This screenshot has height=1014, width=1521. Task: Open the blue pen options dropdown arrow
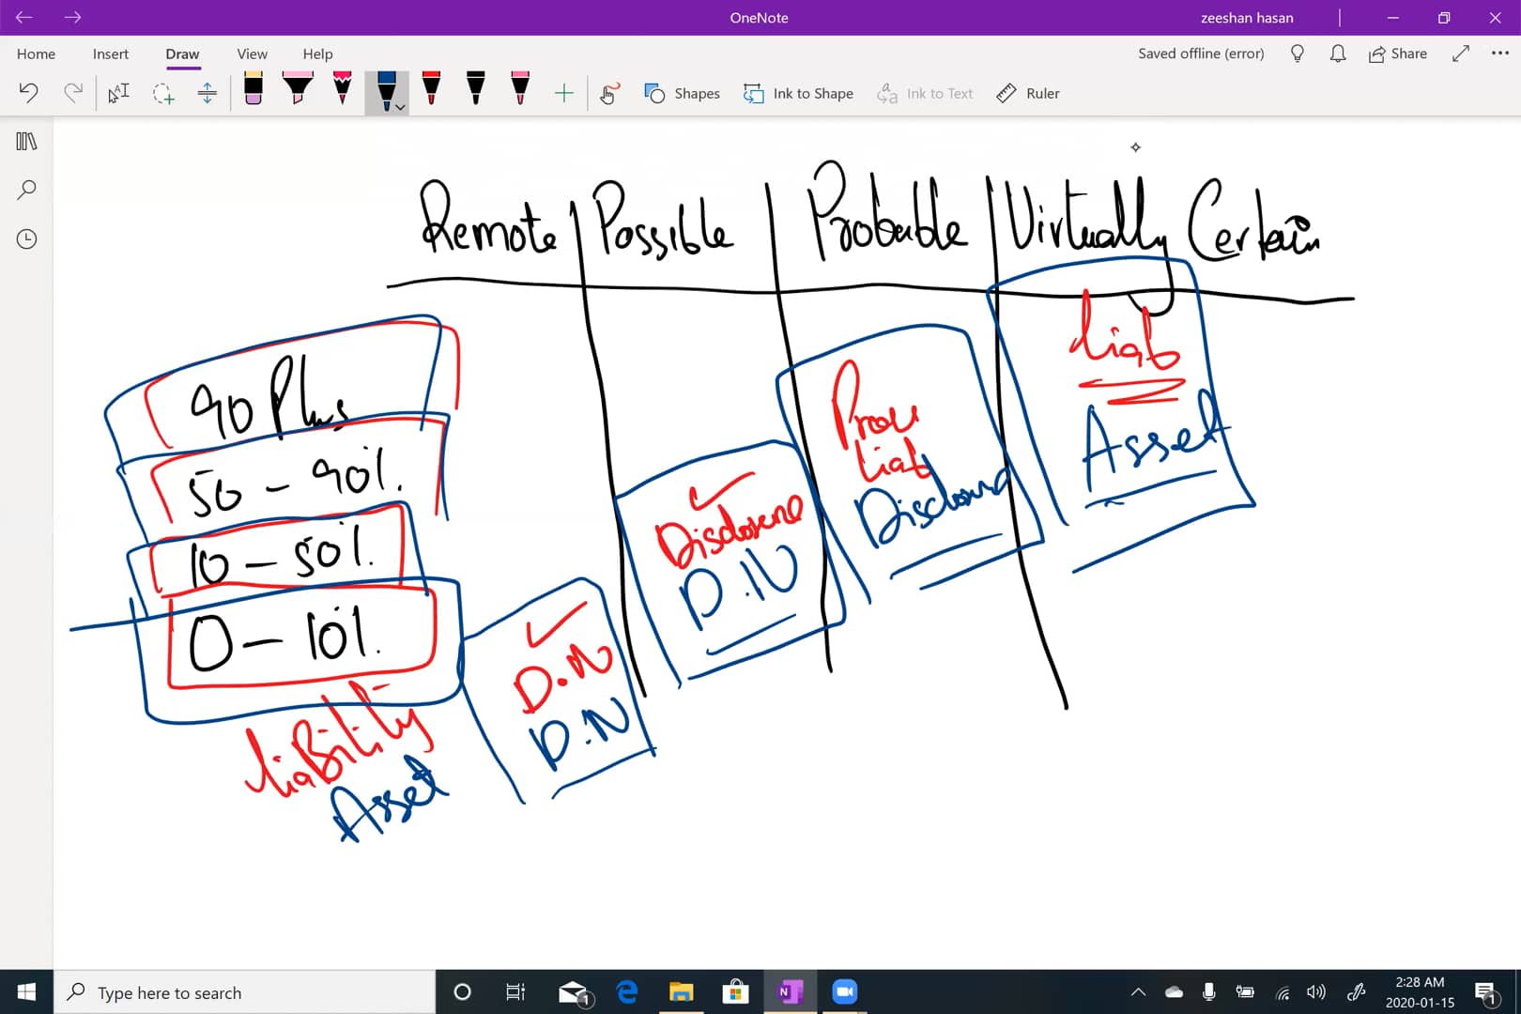pyautogui.click(x=401, y=107)
